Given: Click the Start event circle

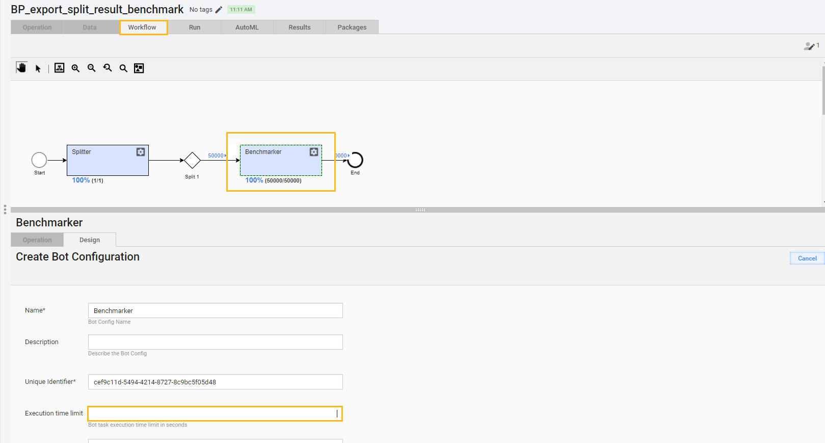Looking at the screenshot, I should (x=39, y=160).
